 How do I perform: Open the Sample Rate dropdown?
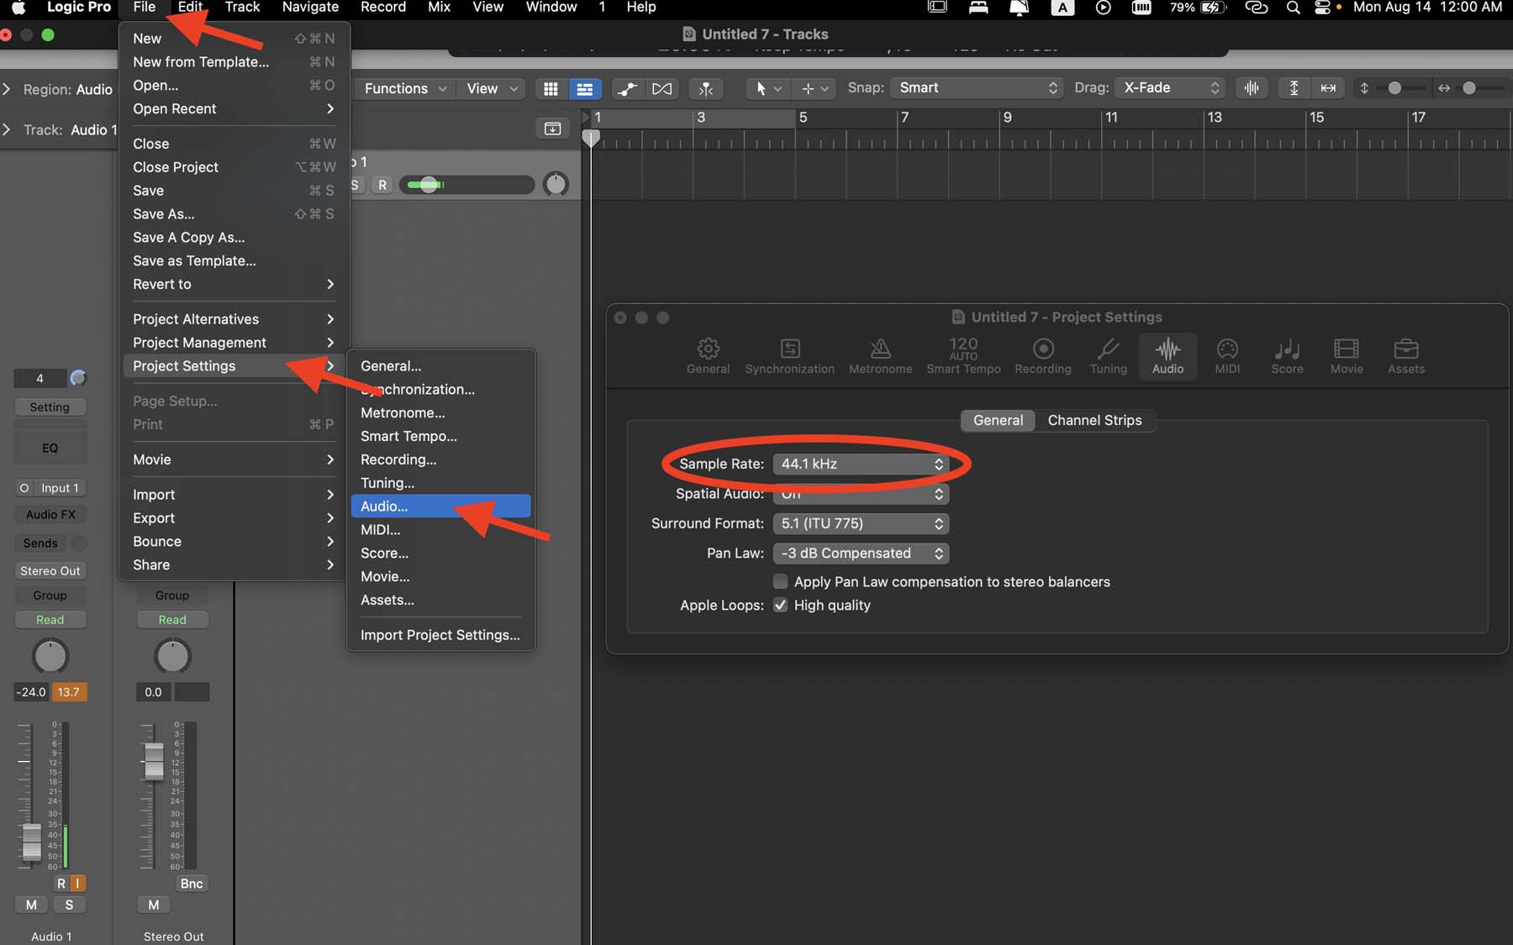point(861,464)
